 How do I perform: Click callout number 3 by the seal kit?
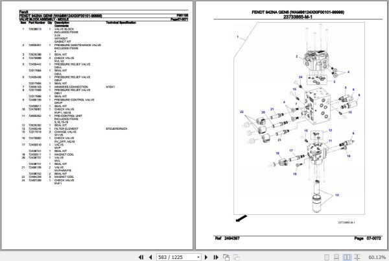334,81
